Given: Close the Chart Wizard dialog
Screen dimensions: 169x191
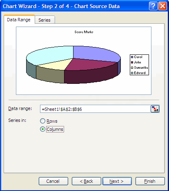Looking at the screenshot, I should [x=162, y=6].
